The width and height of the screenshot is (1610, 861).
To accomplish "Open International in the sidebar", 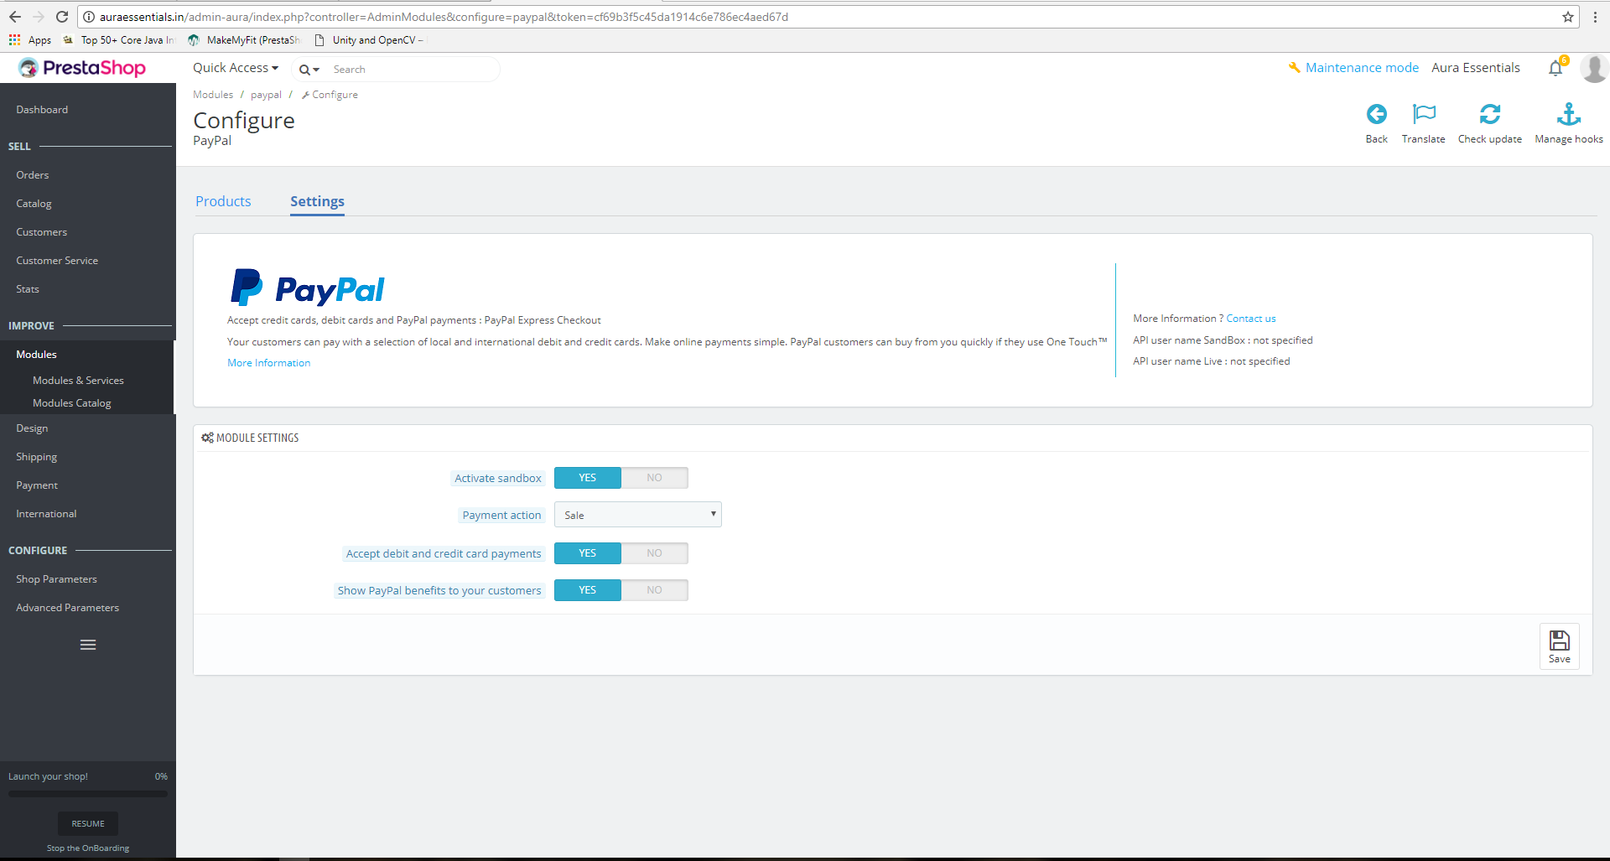I will 46,514.
